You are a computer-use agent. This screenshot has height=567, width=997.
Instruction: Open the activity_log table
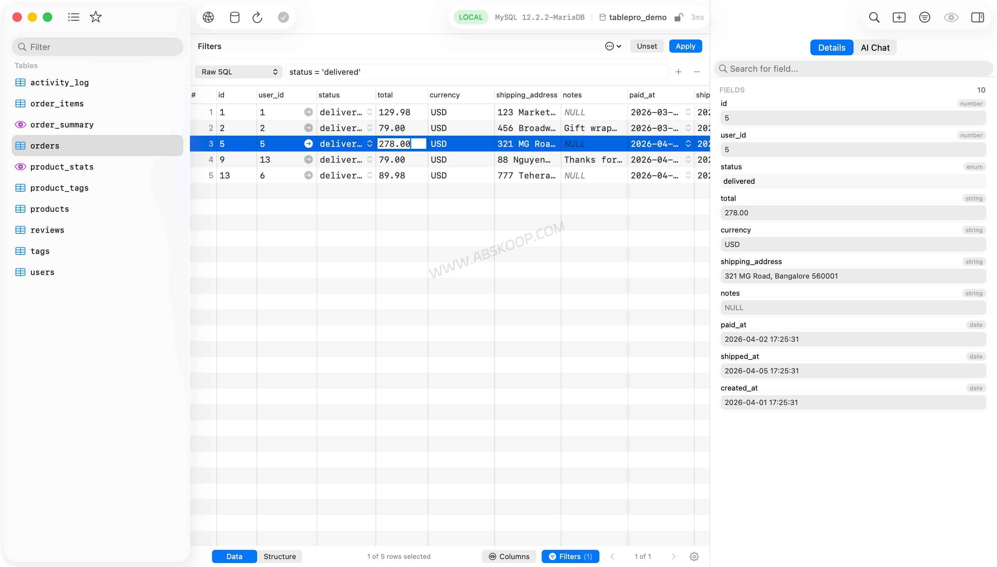(98, 83)
